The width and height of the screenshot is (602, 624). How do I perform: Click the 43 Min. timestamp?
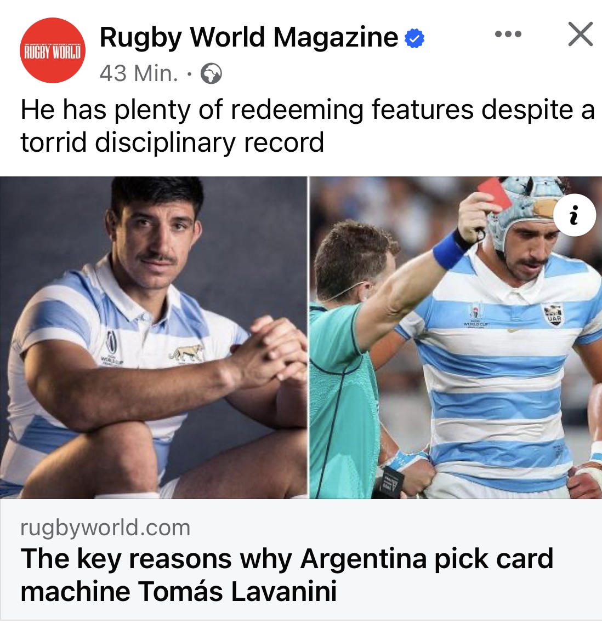point(139,73)
